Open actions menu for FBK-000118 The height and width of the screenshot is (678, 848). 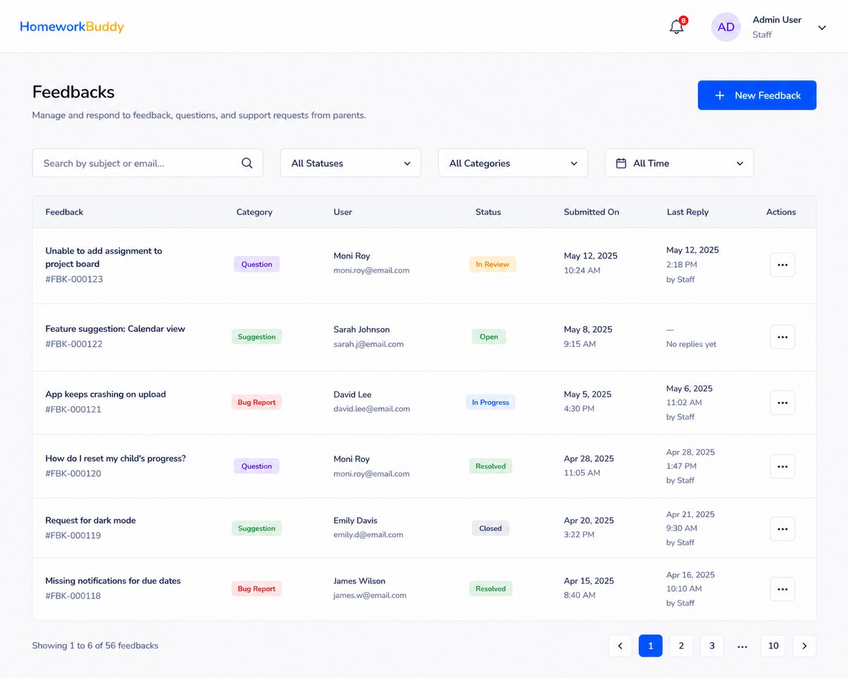(782, 589)
